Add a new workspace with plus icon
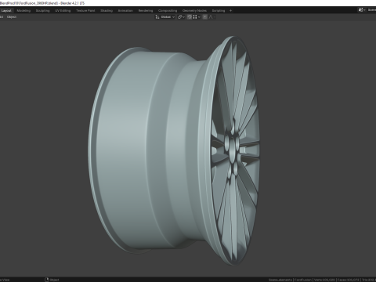The width and height of the screenshot is (376, 282). coord(230,11)
